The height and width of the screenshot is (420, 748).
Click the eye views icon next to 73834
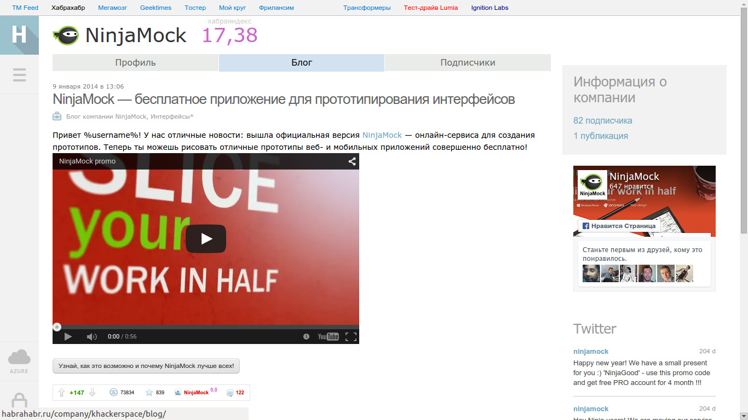coord(113,393)
